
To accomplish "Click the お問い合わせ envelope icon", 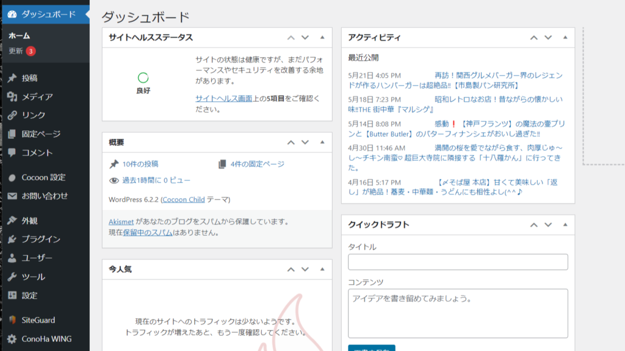I will click(12, 196).
